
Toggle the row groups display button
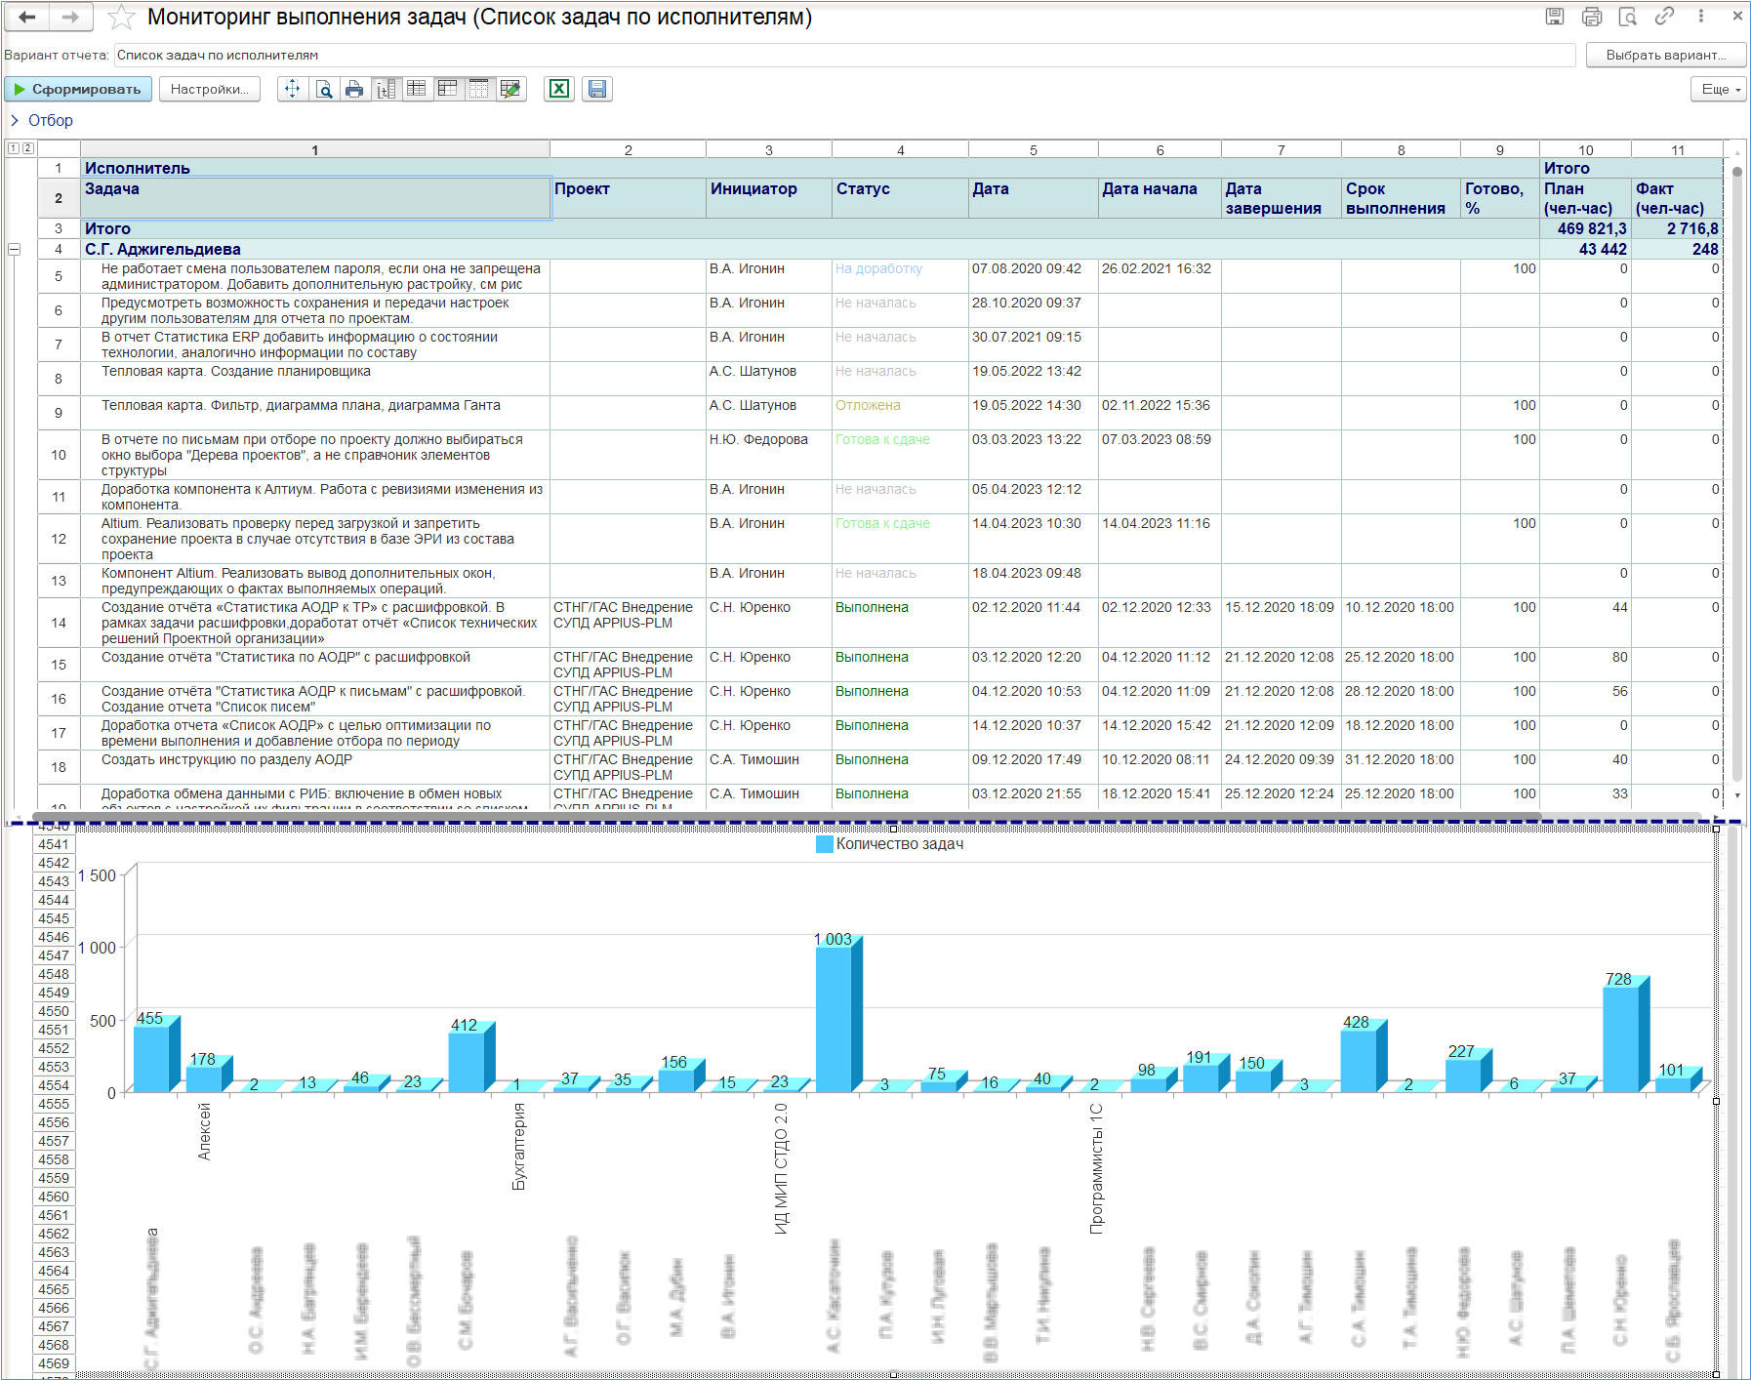coord(387,89)
